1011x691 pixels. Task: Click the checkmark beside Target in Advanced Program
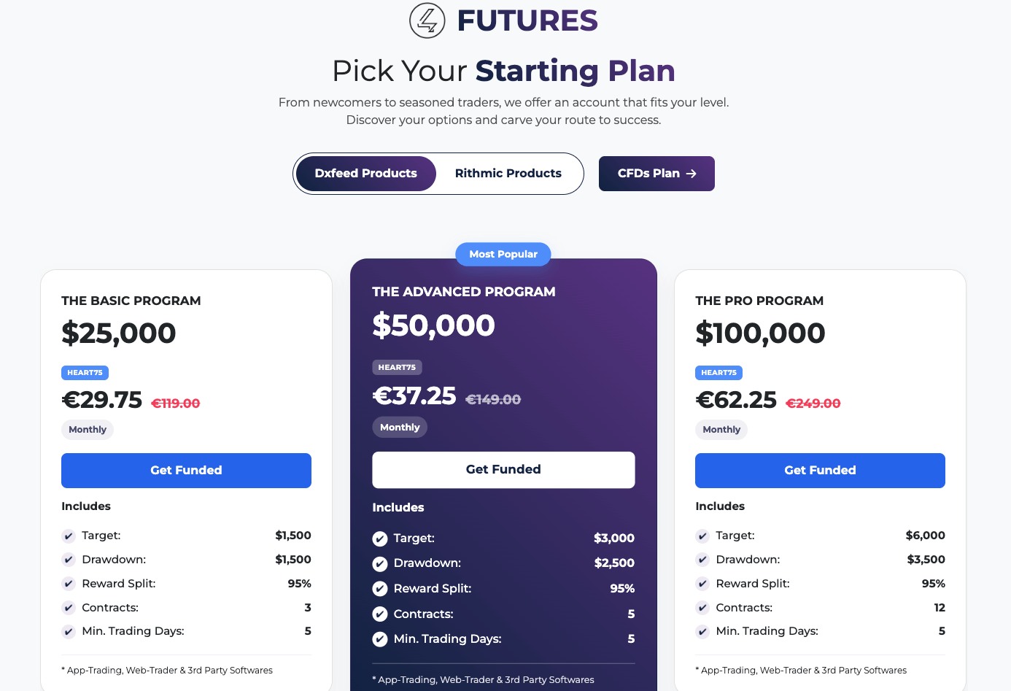(x=380, y=538)
